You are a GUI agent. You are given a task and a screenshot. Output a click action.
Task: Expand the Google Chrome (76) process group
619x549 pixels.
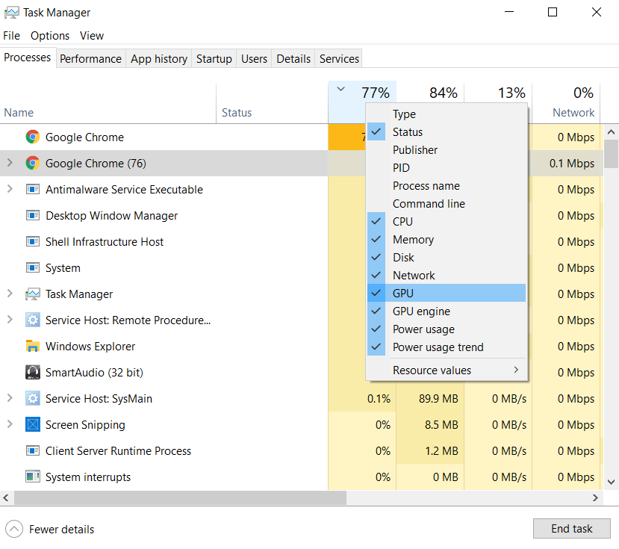[10, 164]
